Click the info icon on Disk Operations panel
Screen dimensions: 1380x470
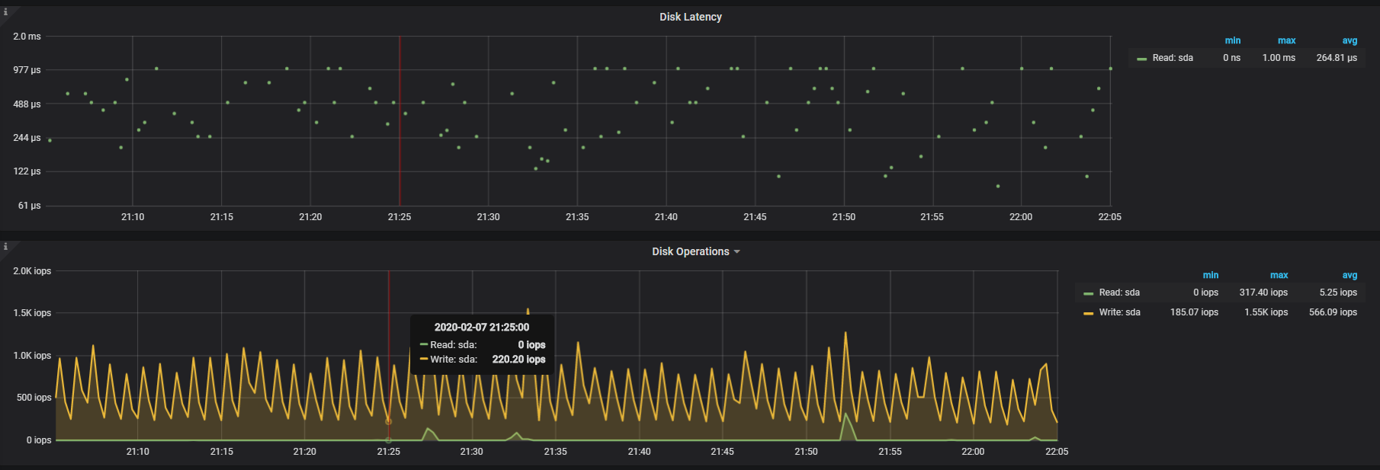pos(5,246)
